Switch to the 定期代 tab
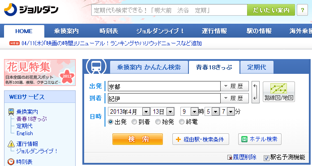312x166 pixels. pos(256,67)
